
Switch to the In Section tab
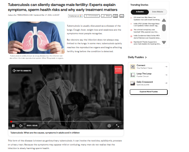point(140,12)
